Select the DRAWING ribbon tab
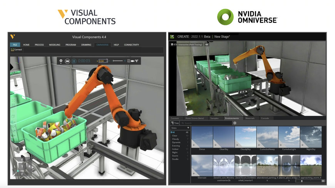Image resolution: width=335 pixels, height=188 pixels. pyautogui.click(x=86, y=45)
